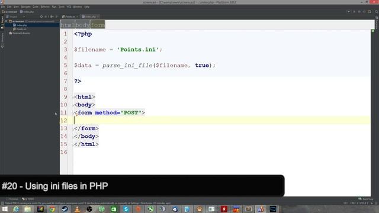Screen dimensions: 379x213
Task: Toggle the read-only lock icon
Action: [371, 204]
